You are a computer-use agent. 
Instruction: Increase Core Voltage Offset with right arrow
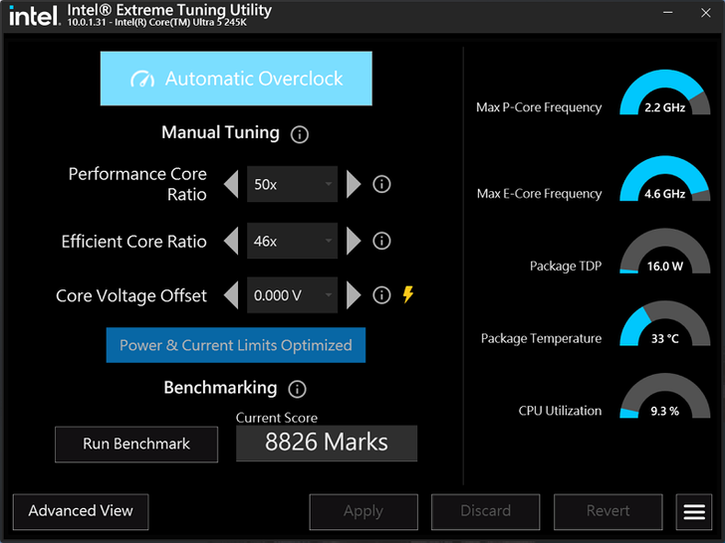click(354, 295)
